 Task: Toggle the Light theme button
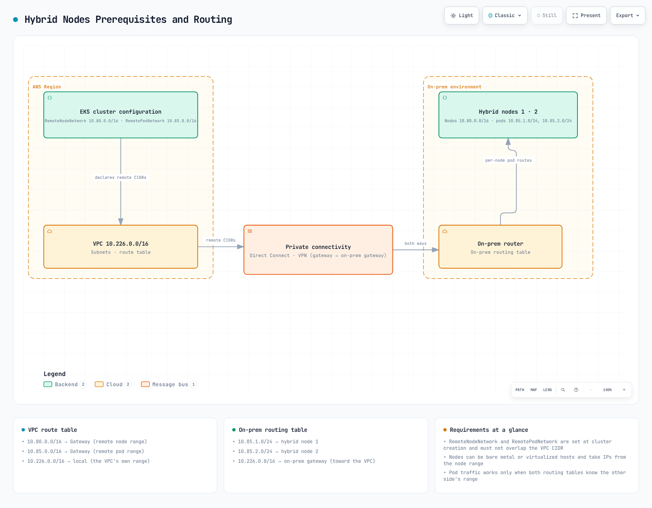click(462, 15)
